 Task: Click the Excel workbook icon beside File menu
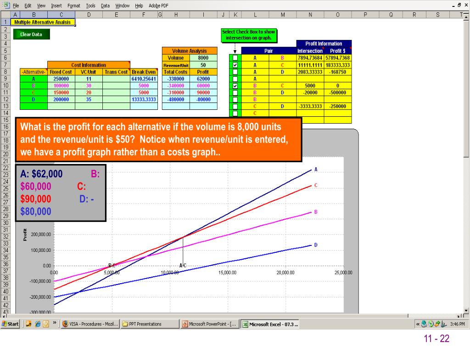coord(6,5)
